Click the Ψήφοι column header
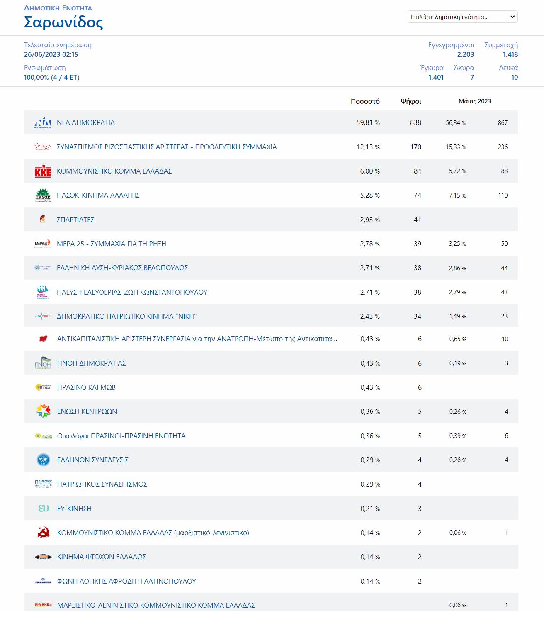 411,101
